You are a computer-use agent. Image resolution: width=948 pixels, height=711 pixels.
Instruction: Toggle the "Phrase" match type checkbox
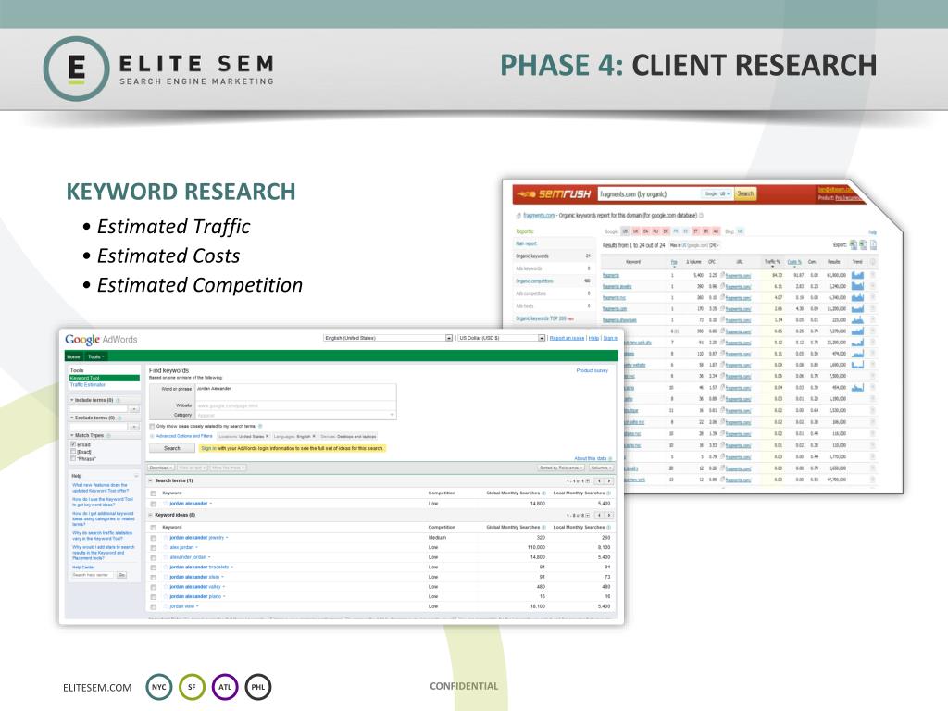[73, 459]
